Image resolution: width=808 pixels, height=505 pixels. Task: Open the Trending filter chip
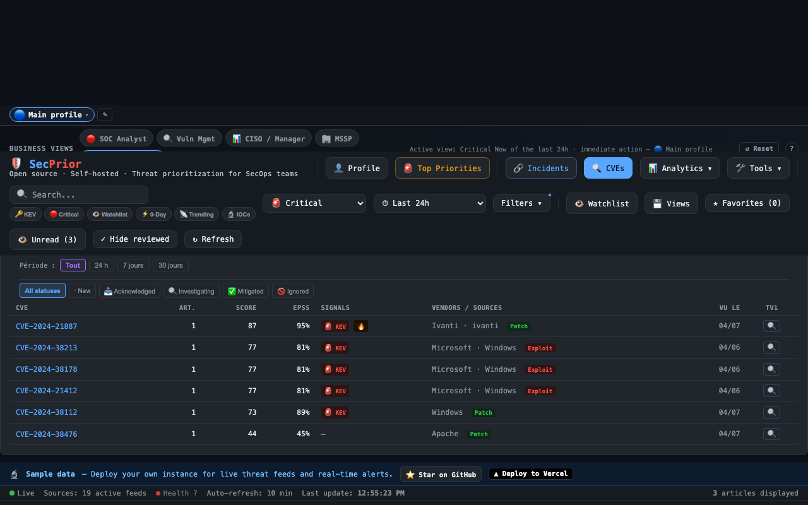point(196,214)
